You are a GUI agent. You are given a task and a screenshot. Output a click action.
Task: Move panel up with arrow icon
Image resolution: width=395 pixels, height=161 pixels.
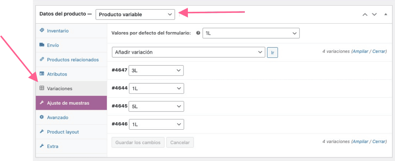tap(365, 14)
